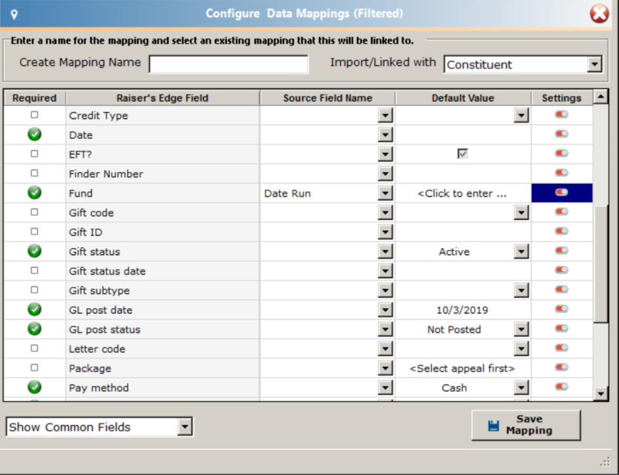
Task: Open the Import/Linked with Constituent dropdown
Action: click(x=594, y=64)
